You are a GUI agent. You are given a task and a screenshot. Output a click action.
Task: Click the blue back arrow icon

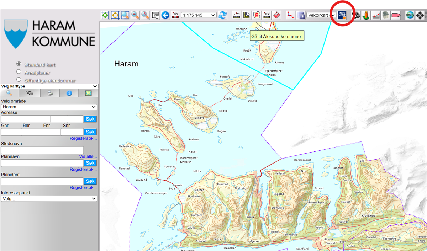pyautogui.click(x=165, y=15)
